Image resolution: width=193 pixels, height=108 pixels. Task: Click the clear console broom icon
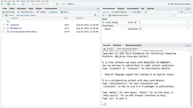(x=189, y=49)
